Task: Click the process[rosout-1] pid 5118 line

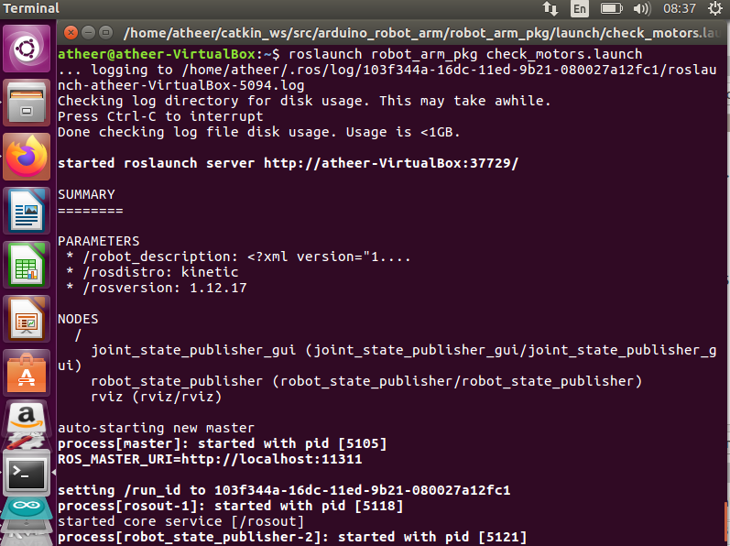Action: (231, 506)
